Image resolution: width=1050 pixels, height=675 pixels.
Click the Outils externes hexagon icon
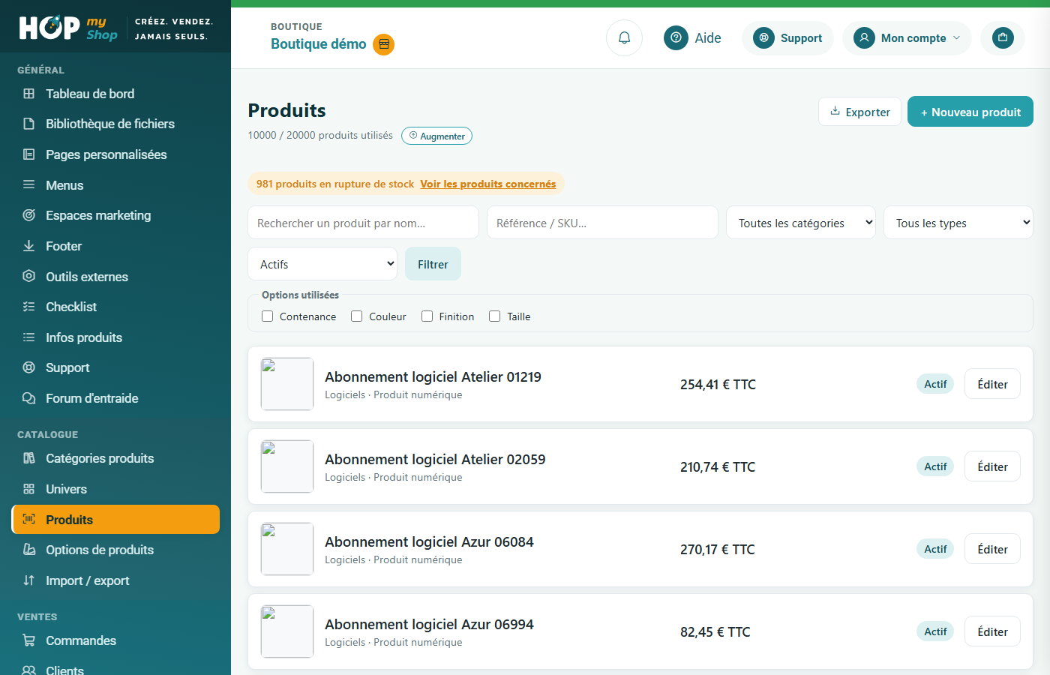point(29,276)
